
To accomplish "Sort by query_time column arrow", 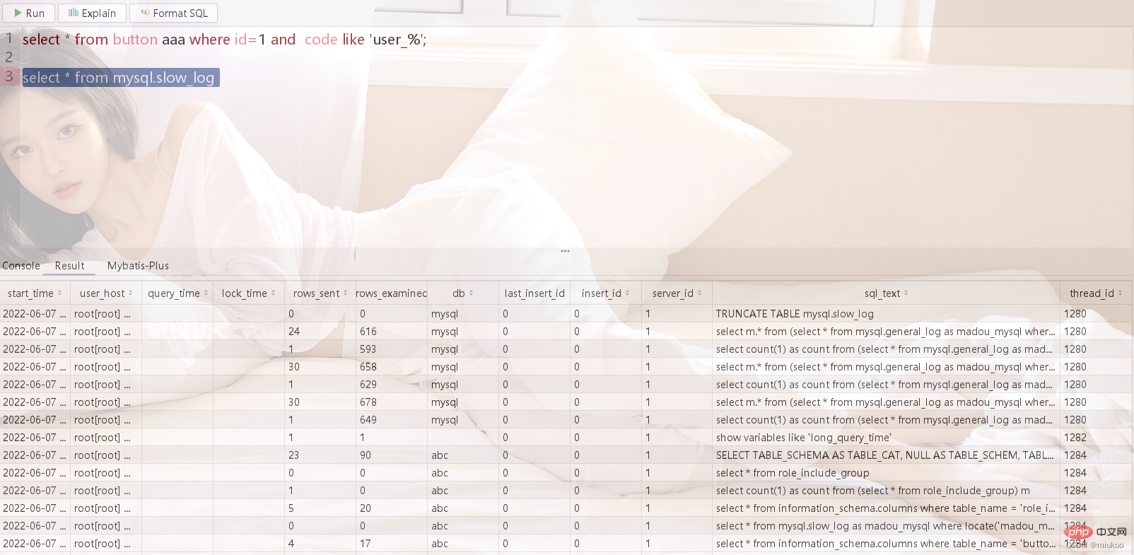I will click(x=206, y=293).
